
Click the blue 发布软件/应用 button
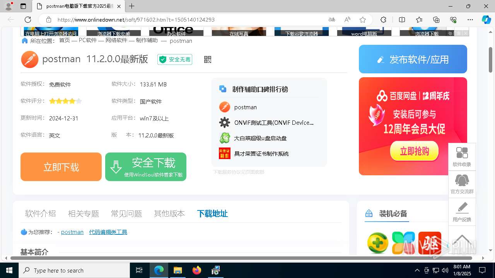tap(413, 59)
